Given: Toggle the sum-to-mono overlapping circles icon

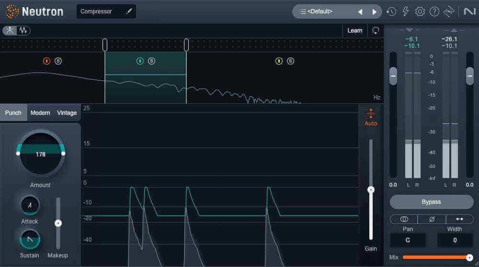Looking at the screenshot, I should (404, 219).
